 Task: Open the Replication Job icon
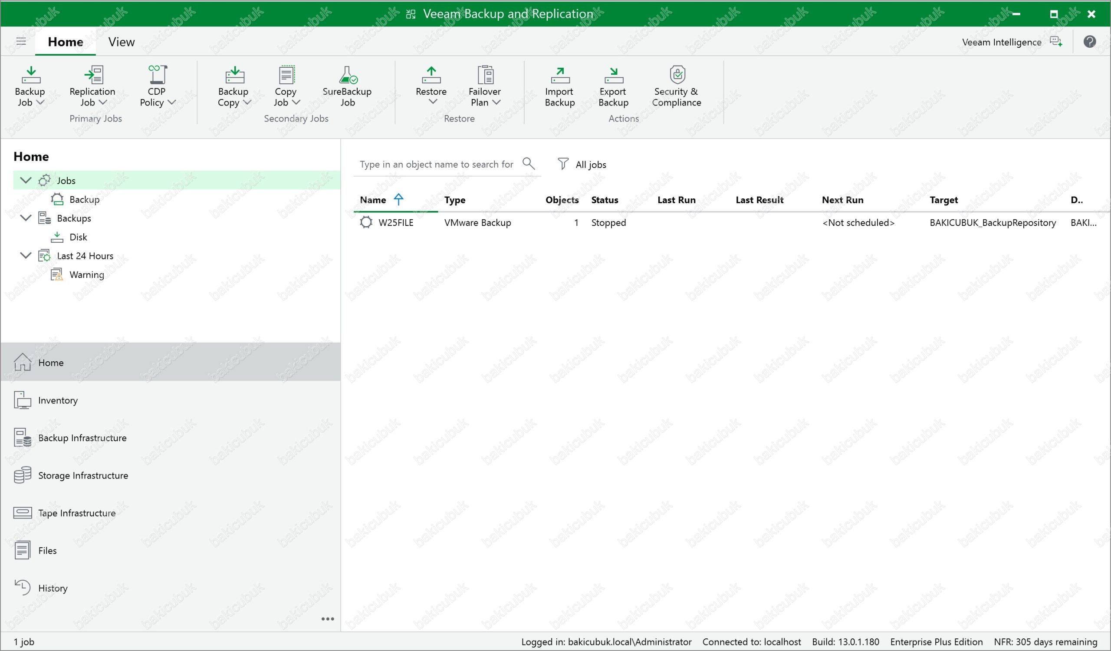[93, 76]
